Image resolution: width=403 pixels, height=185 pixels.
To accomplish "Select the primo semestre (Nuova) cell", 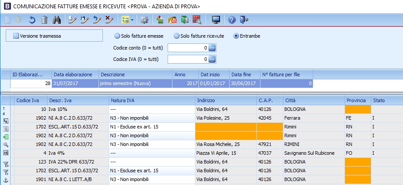I will point(136,84).
